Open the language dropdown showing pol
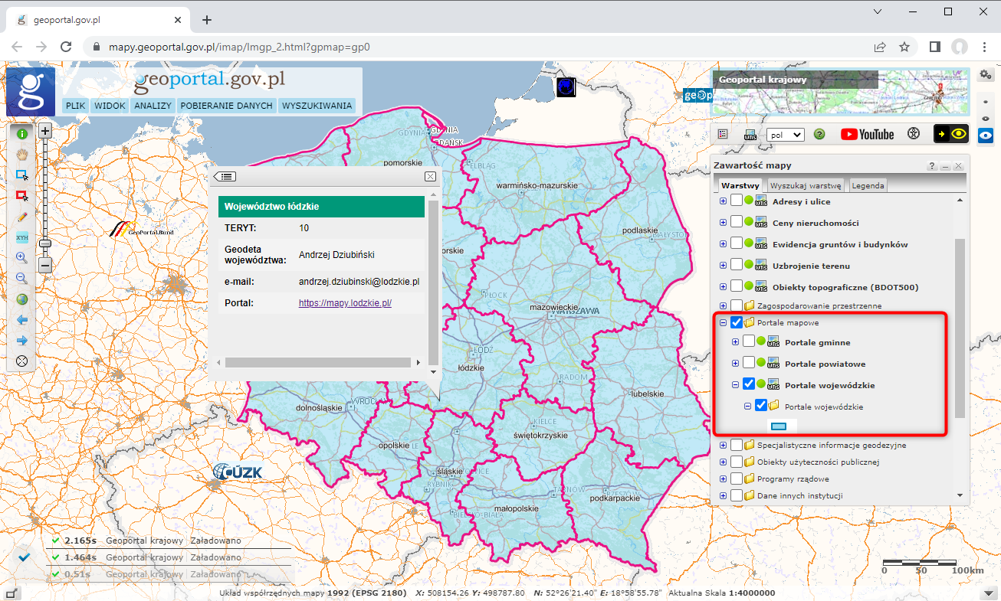Image resolution: width=1001 pixels, height=601 pixels. pos(785,135)
